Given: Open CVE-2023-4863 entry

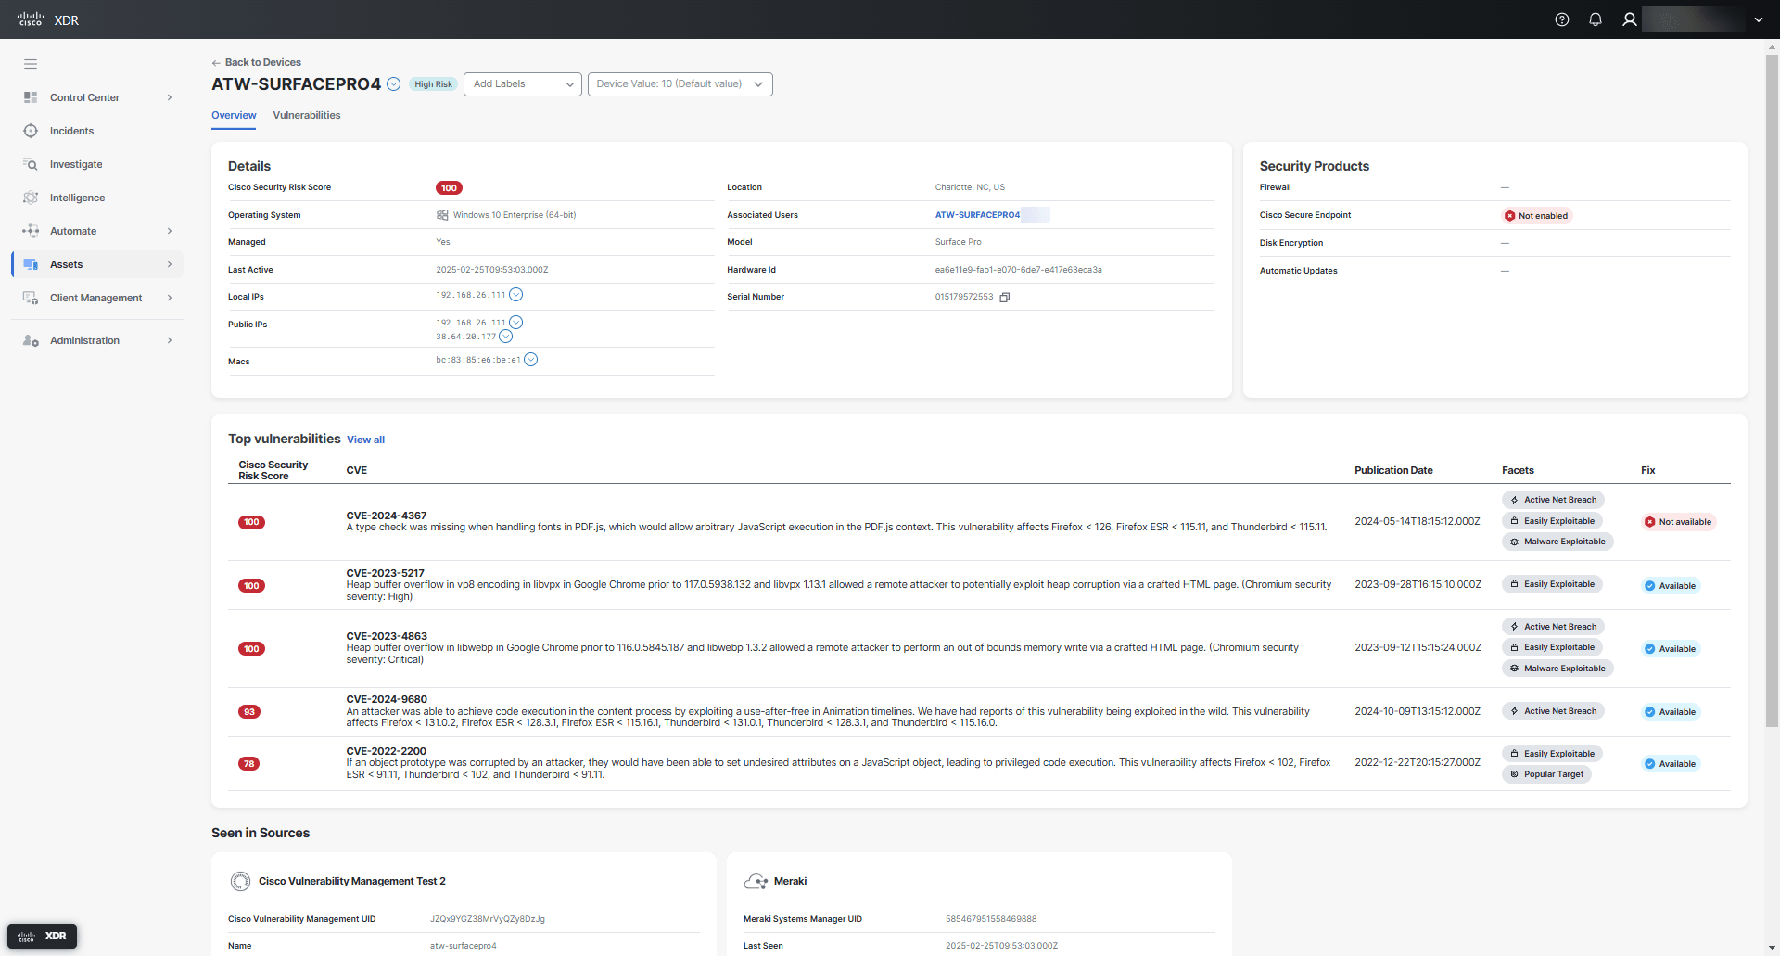Looking at the screenshot, I should pyautogui.click(x=387, y=636).
